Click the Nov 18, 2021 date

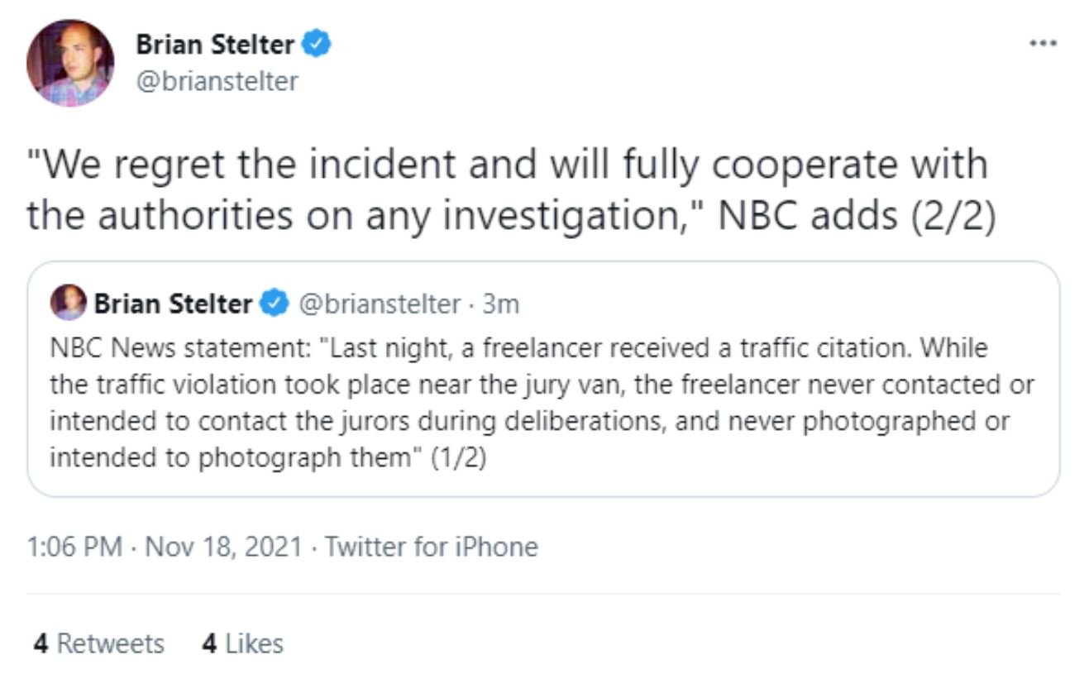click(223, 548)
